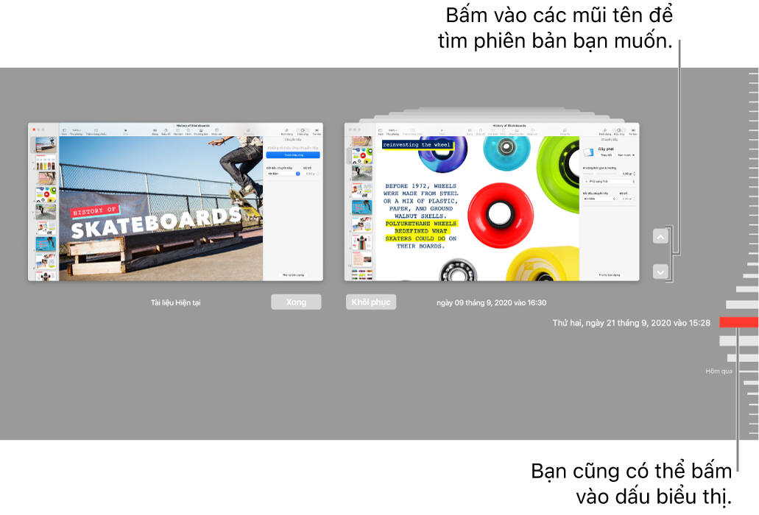This screenshot has width=759, height=515.
Task: Click the blue Thêm hiệu ứng button
Action: [293, 154]
